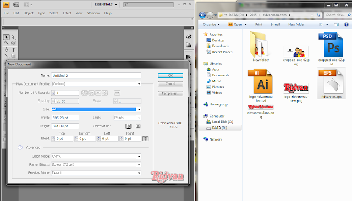Open the ESSENTIALS workspace switcher

[106, 4]
